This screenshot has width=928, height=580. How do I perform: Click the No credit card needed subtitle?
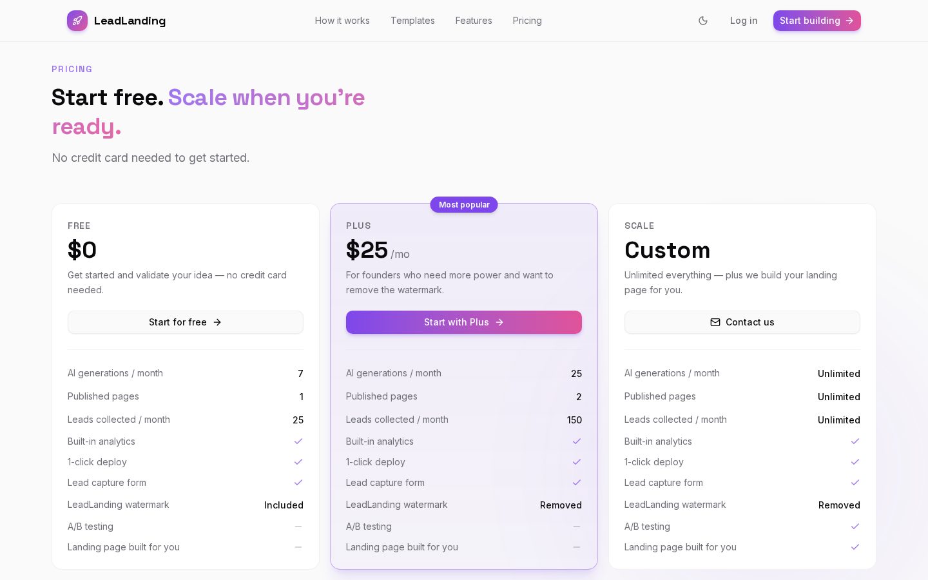point(151,158)
